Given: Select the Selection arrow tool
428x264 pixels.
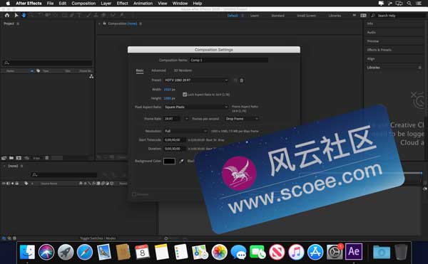Looking at the screenshot, I should coord(16,16).
